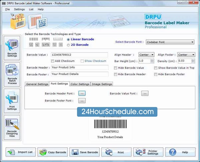Decrease Bar Height value

tap(152, 62)
